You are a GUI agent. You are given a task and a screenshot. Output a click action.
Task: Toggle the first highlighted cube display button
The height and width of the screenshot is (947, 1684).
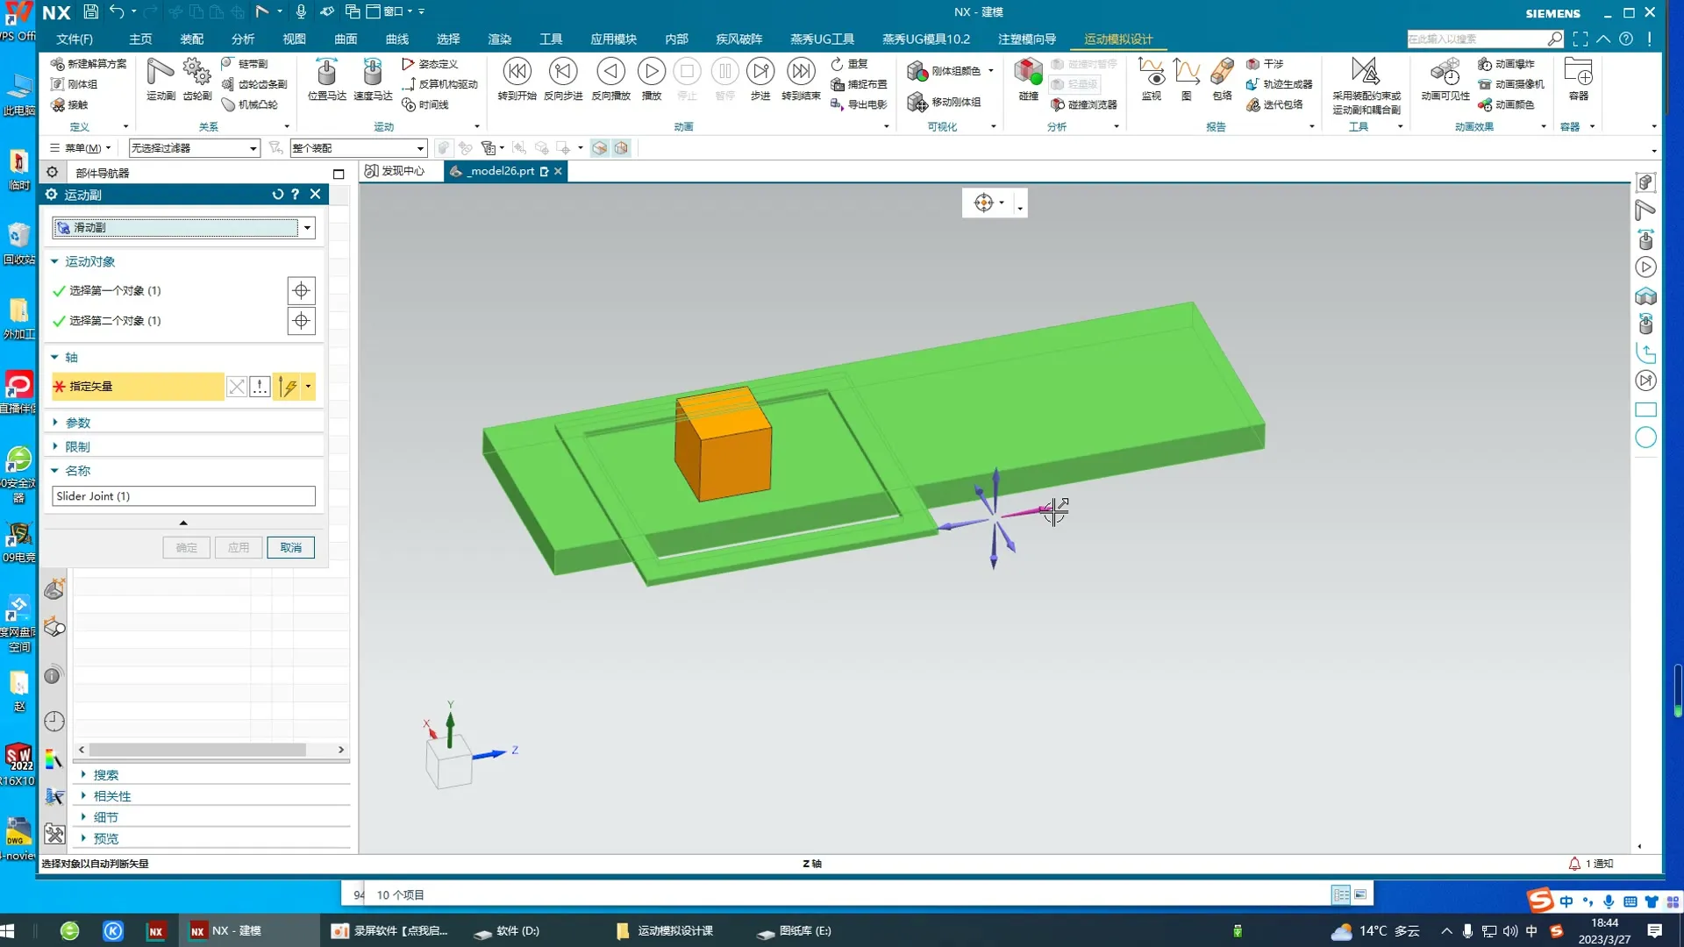point(600,148)
